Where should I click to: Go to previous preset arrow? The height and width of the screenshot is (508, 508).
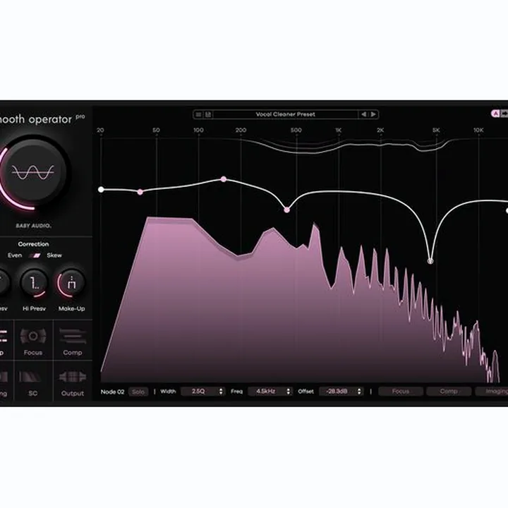(363, 114)
